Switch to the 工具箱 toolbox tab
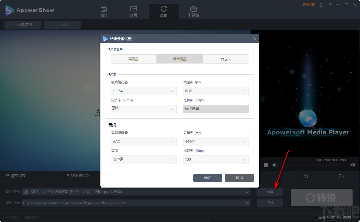The width and height of the screenshot is (360, 222). 193,11
